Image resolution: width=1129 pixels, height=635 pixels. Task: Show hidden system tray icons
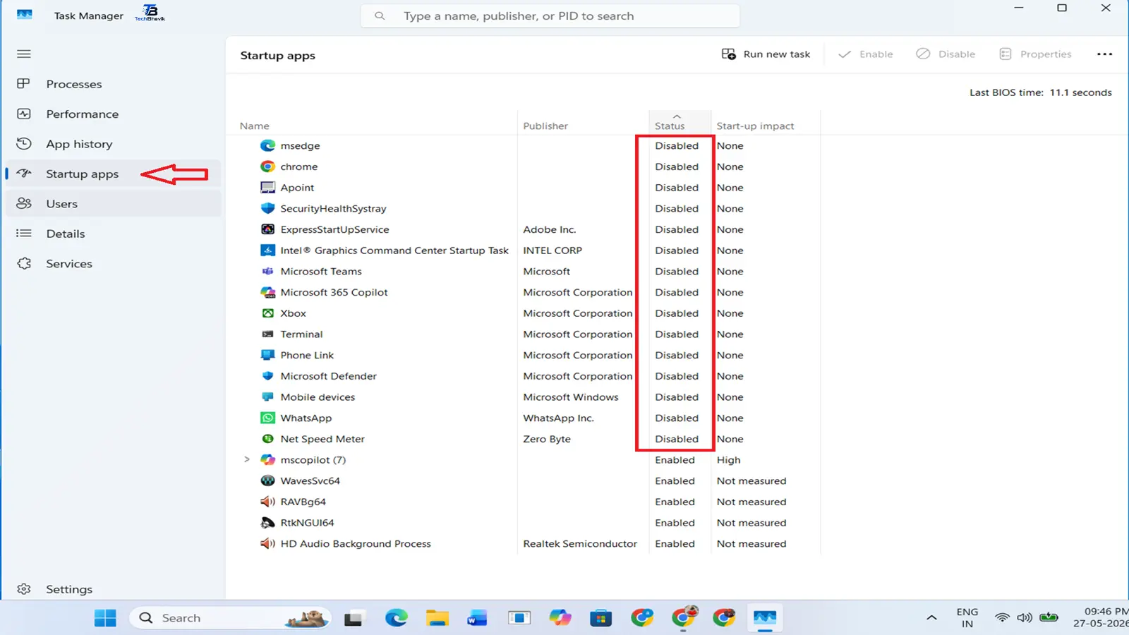[931, 617]
